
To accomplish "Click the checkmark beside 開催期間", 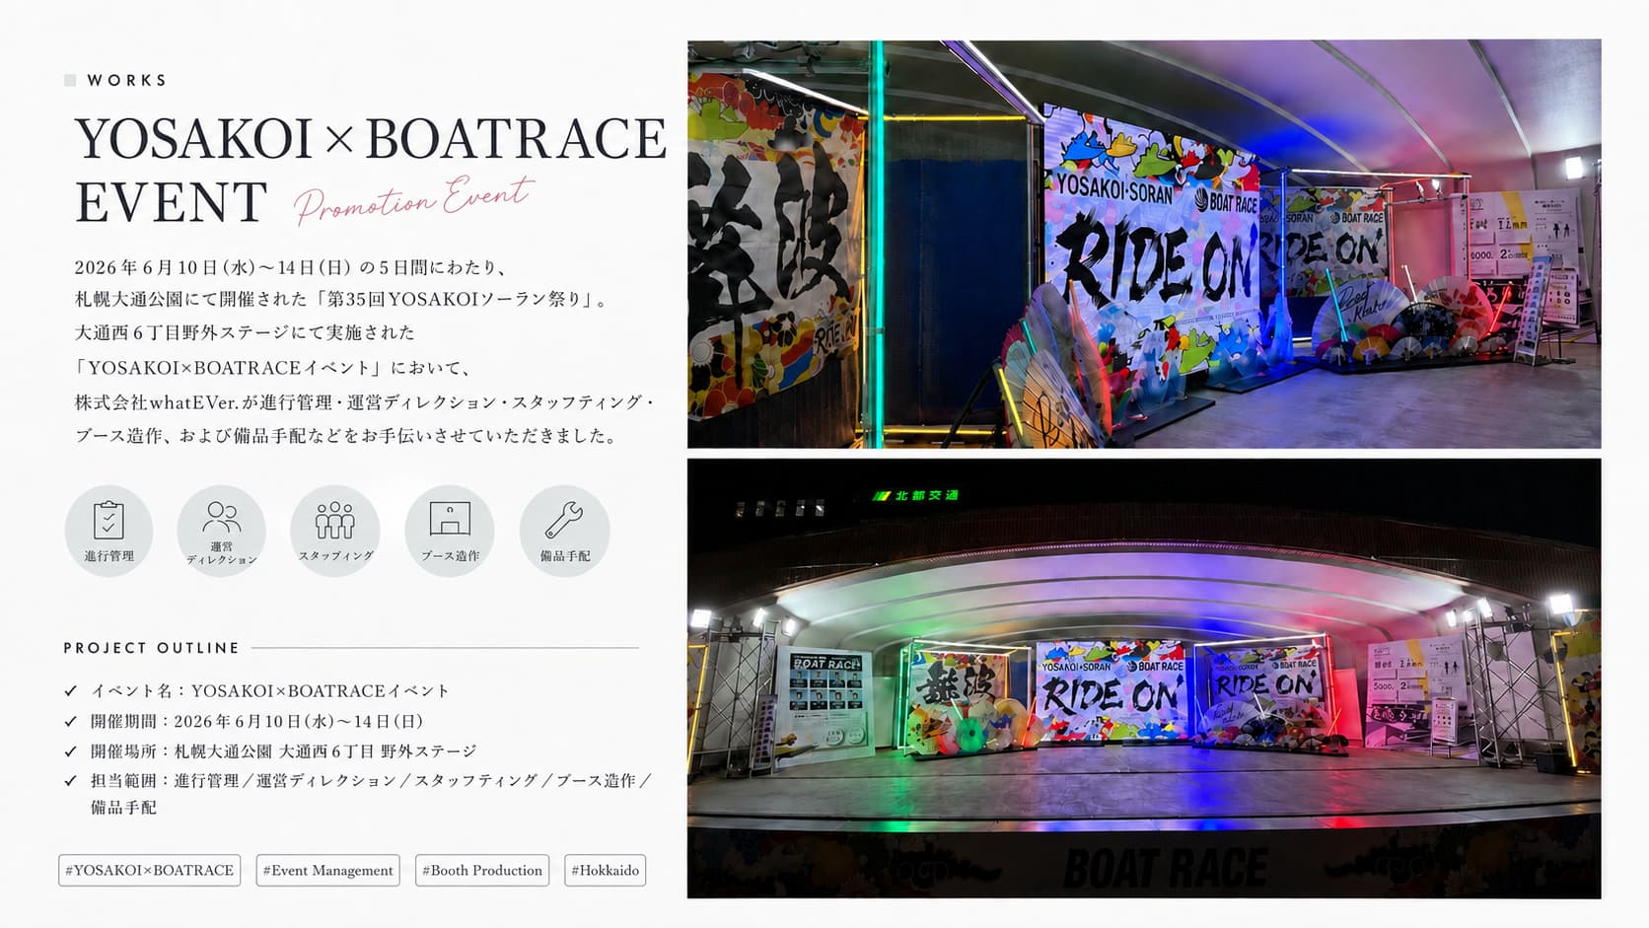I will [71, 721].
